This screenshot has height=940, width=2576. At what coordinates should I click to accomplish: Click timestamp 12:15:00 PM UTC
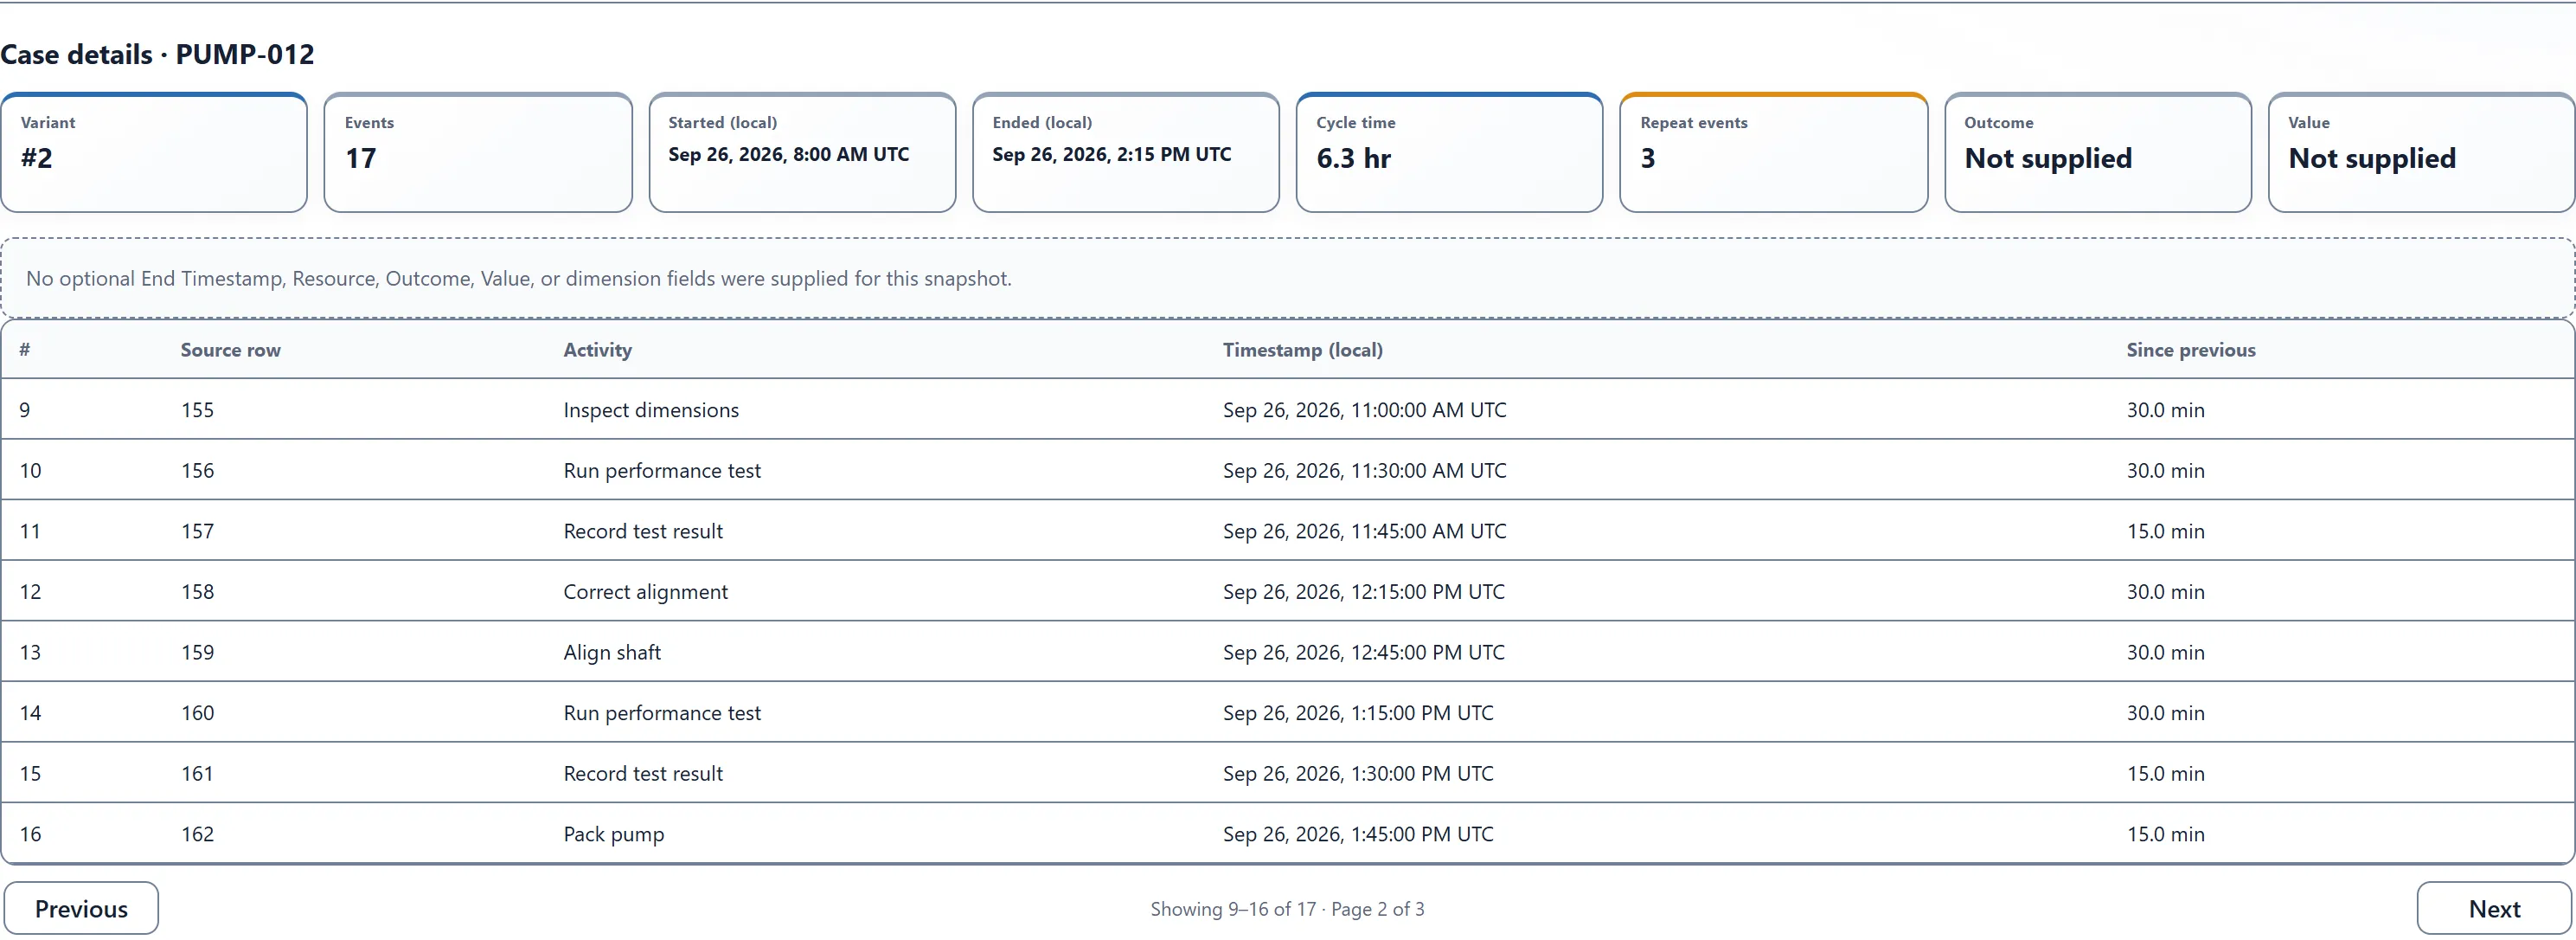1364,592
